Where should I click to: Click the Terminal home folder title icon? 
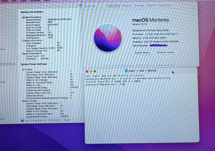tap(126, 71)
